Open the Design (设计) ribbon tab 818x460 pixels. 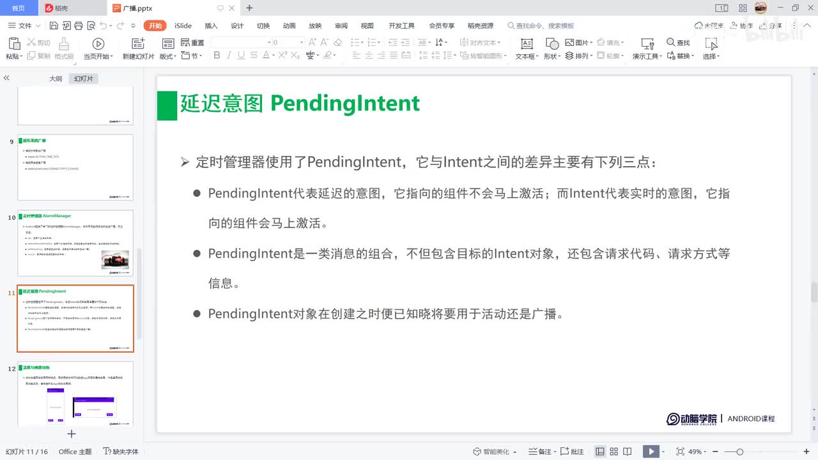(237, 26)
